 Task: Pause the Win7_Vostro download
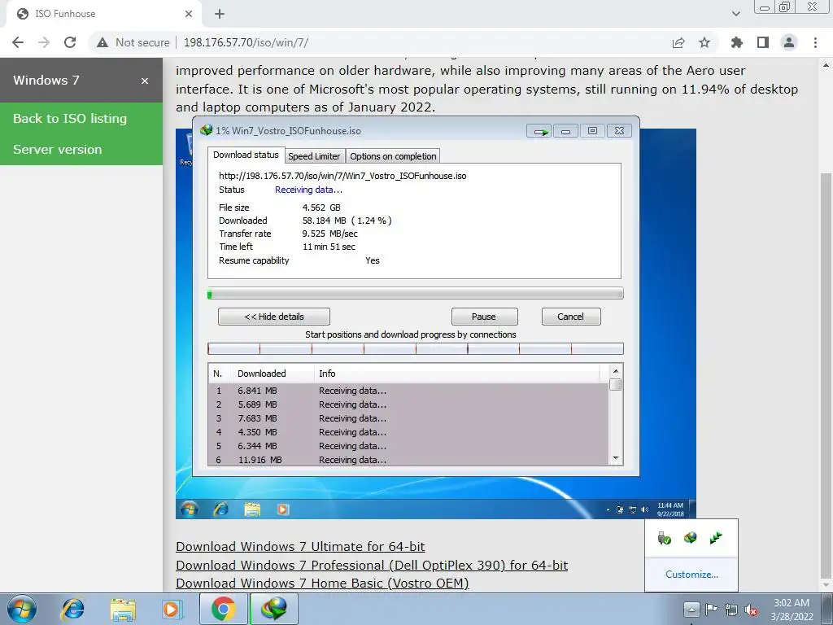[x=484, y=317]
